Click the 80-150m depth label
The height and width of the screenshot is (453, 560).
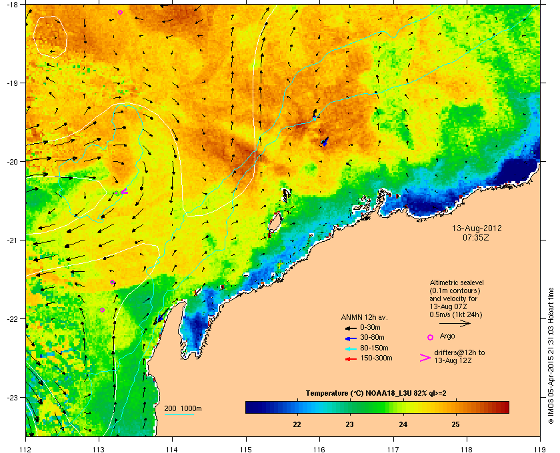click(x=374, y=348)
